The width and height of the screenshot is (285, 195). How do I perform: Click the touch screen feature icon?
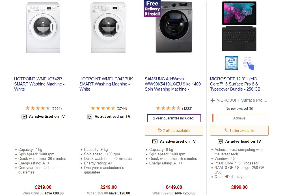pos(249,63)
